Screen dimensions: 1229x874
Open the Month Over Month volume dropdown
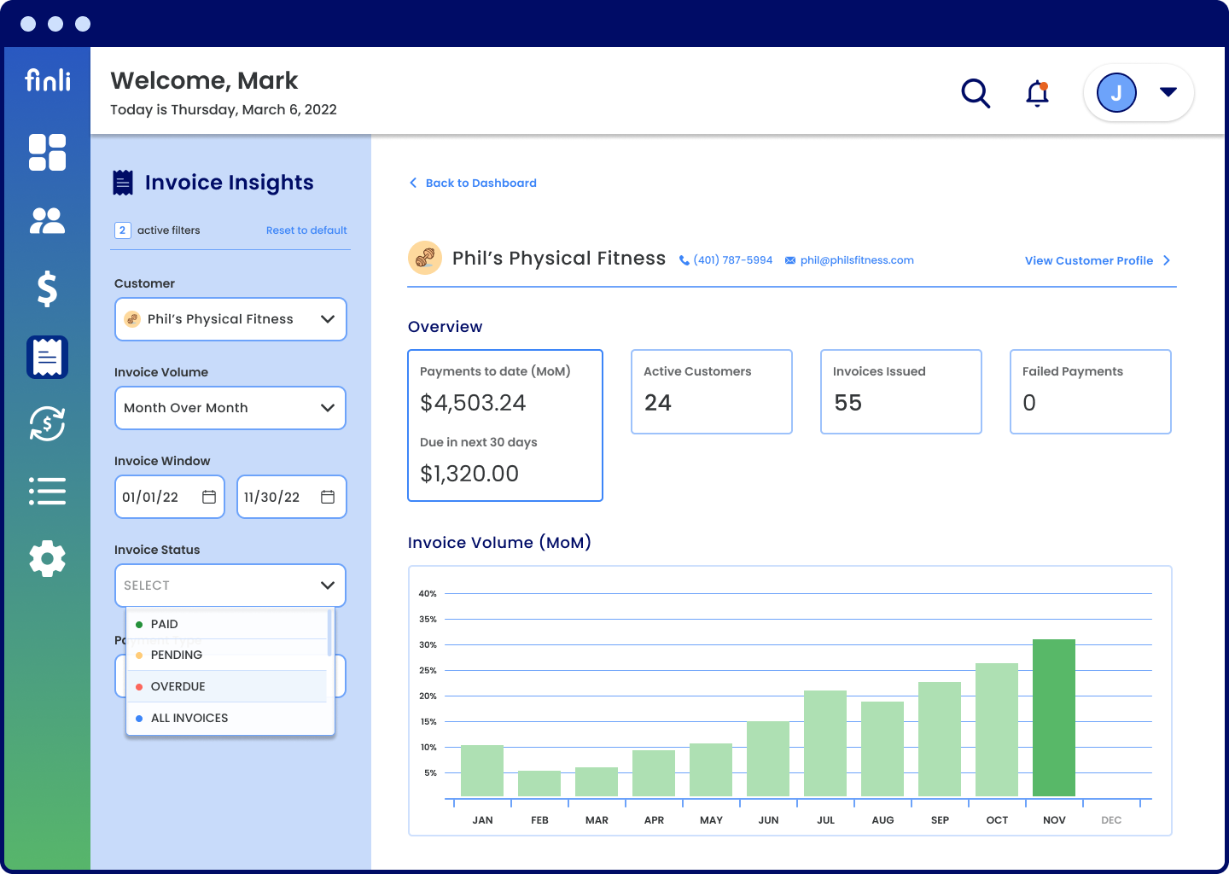(x=230, y=408)
